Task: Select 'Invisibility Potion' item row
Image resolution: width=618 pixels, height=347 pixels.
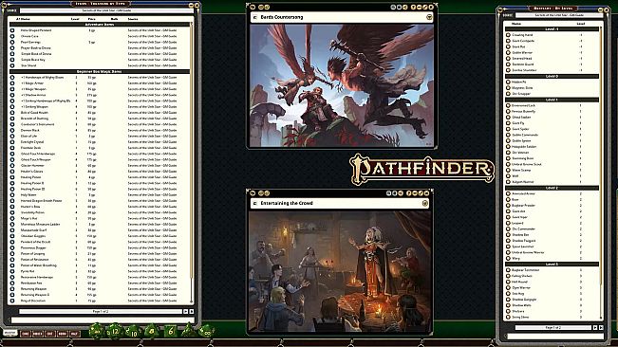Action: pos(100,212)
